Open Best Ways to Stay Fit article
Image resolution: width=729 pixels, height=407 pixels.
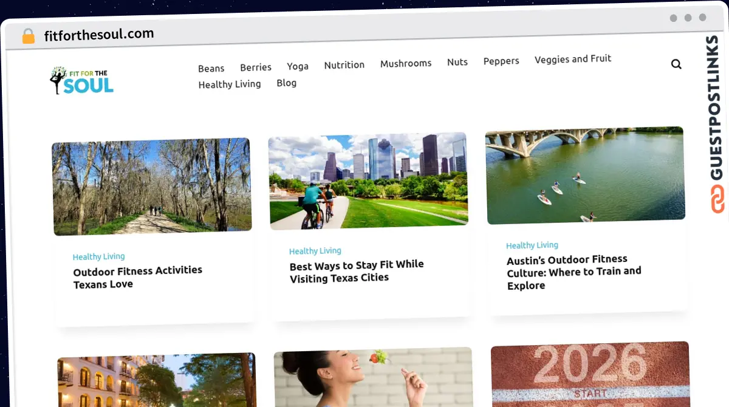357,271
